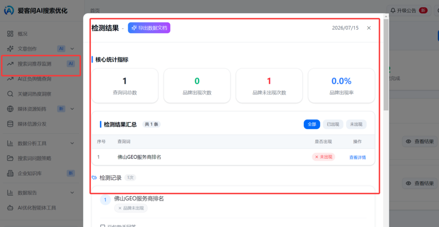Click the 关键词热度洞察 magnifier icon
The height and width of the screenshot is (227, 439).
10,94
